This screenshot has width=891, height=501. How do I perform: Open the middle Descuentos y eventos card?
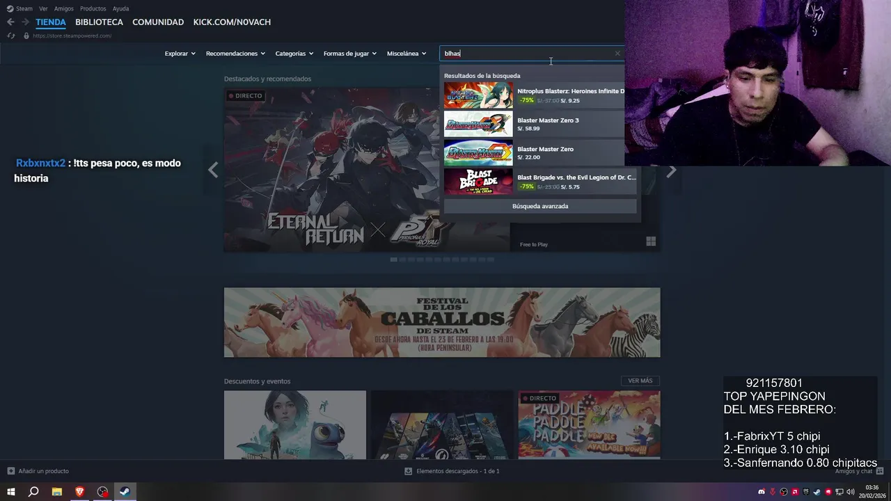442,424
